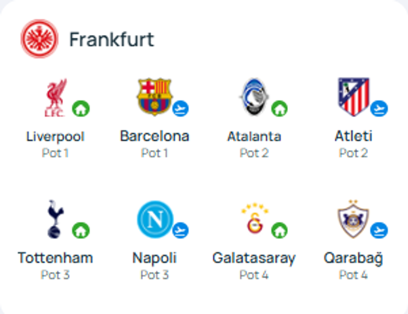Click the Qarabağ club crest
Viewport: 408px width, 314px height.
[353, 219]
